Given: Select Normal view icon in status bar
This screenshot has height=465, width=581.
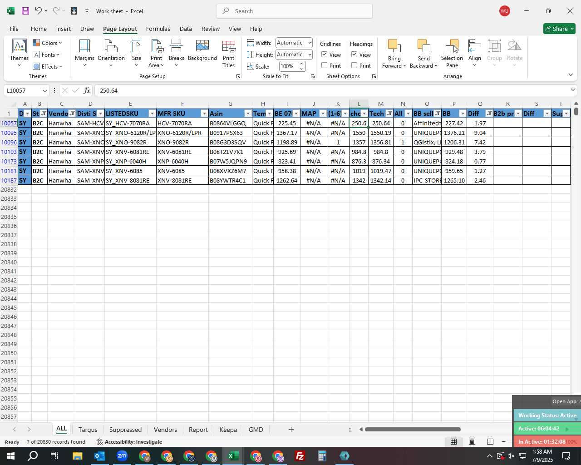Looking at the screenshot, I should [x=453, y=441].
